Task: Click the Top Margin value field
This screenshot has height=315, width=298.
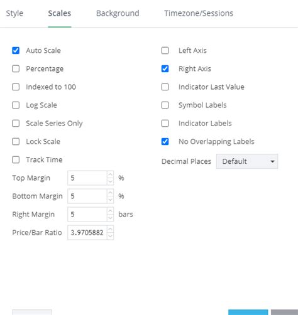Action: tap(87, 178)
